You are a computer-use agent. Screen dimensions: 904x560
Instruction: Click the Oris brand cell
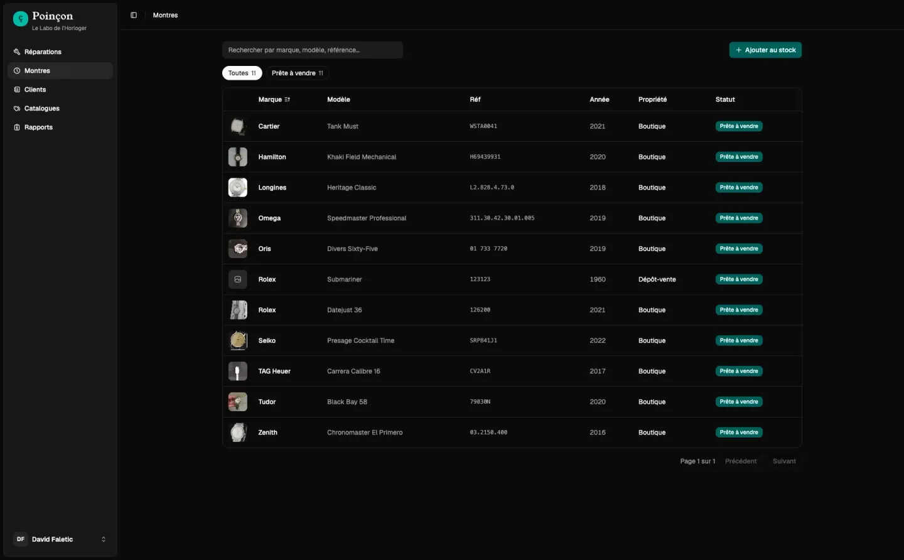(265, 249)
